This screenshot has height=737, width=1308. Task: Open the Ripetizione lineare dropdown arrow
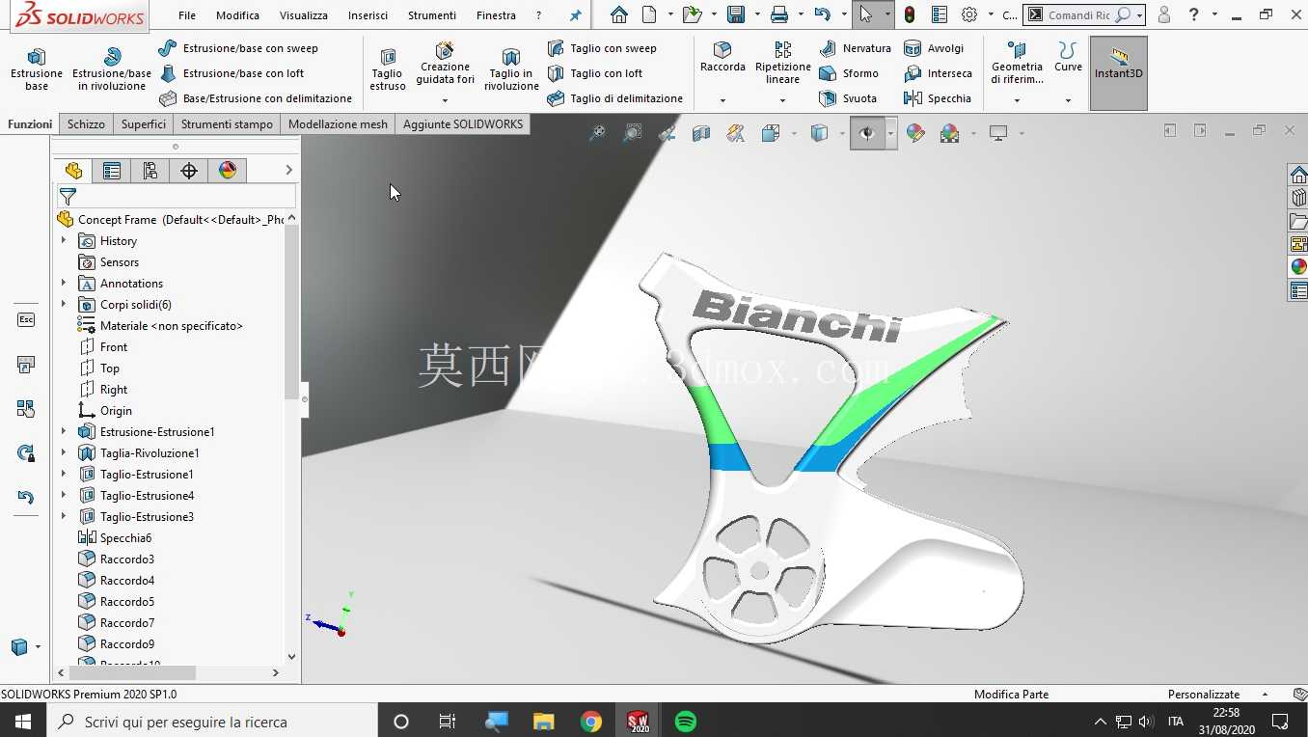pos(782,100)
